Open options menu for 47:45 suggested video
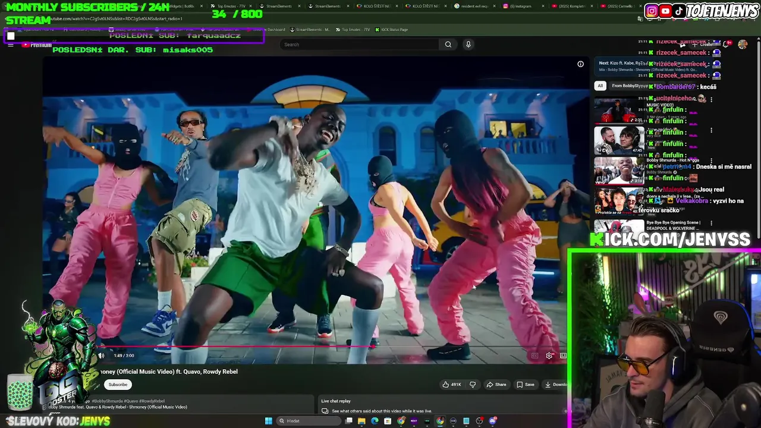 coord(711,130)
